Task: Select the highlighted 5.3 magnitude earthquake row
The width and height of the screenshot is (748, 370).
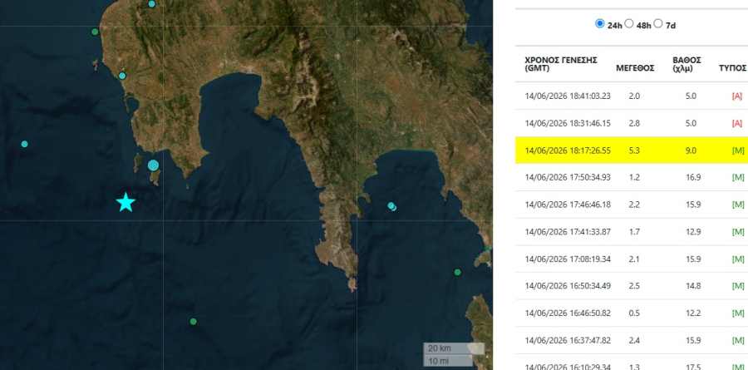Action: [x=632, y=150]
